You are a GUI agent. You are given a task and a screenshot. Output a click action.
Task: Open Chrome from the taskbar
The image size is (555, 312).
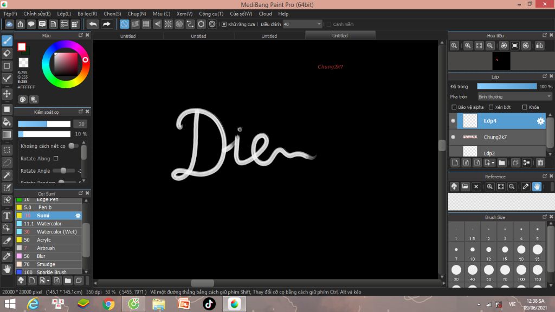point(108,304)
